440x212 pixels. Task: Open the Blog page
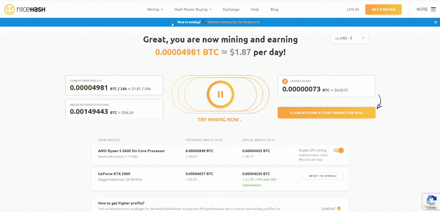coord(274,9)
